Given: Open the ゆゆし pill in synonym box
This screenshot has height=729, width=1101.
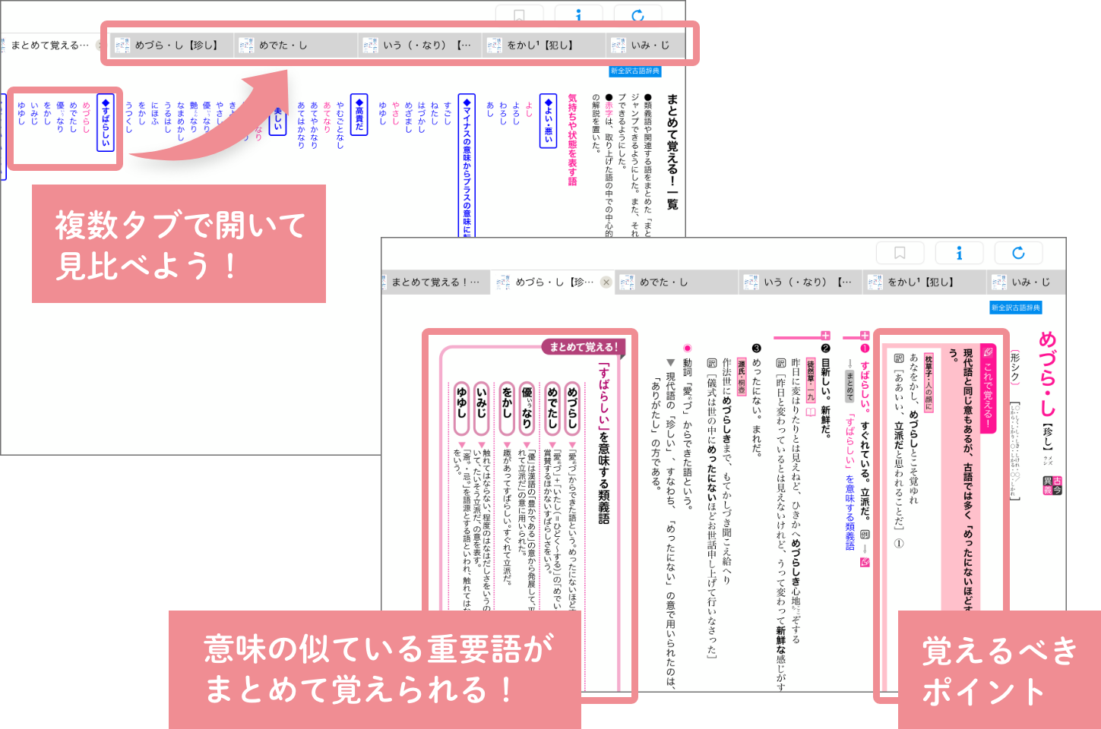Looking at the screenshot, I should [x=460, y=409].
